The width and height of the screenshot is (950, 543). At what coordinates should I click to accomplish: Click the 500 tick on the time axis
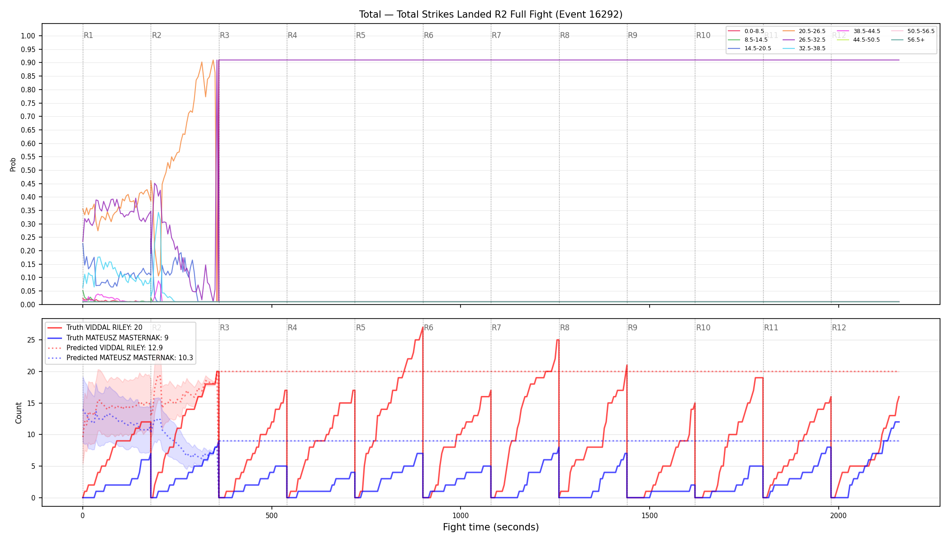coord(271,515)
